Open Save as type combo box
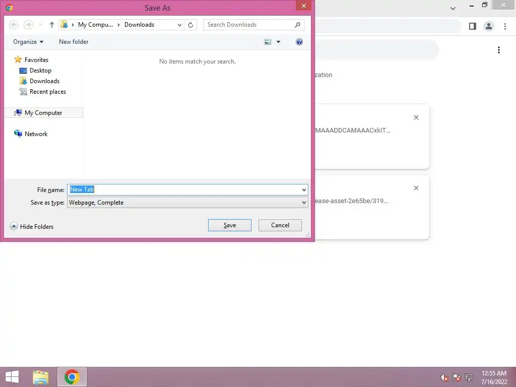The width and height of the screenshot is (516, 387). tap(187, 203)
